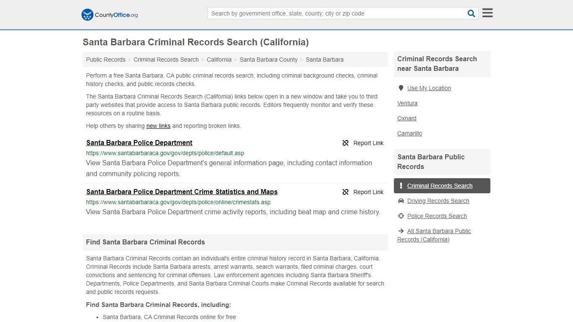Viewport: 573px width, 322px height.
Task: Click the crosshair icon for Police Records
Action: (401, 216)
